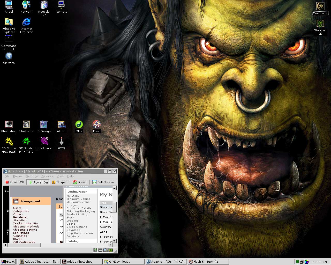Reset the virtual machine
Screen dimensions: 331x265
pyautogui.click(x=80, y=182)
